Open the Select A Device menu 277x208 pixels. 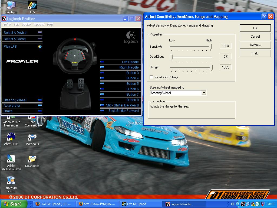[x=22, y=32]
